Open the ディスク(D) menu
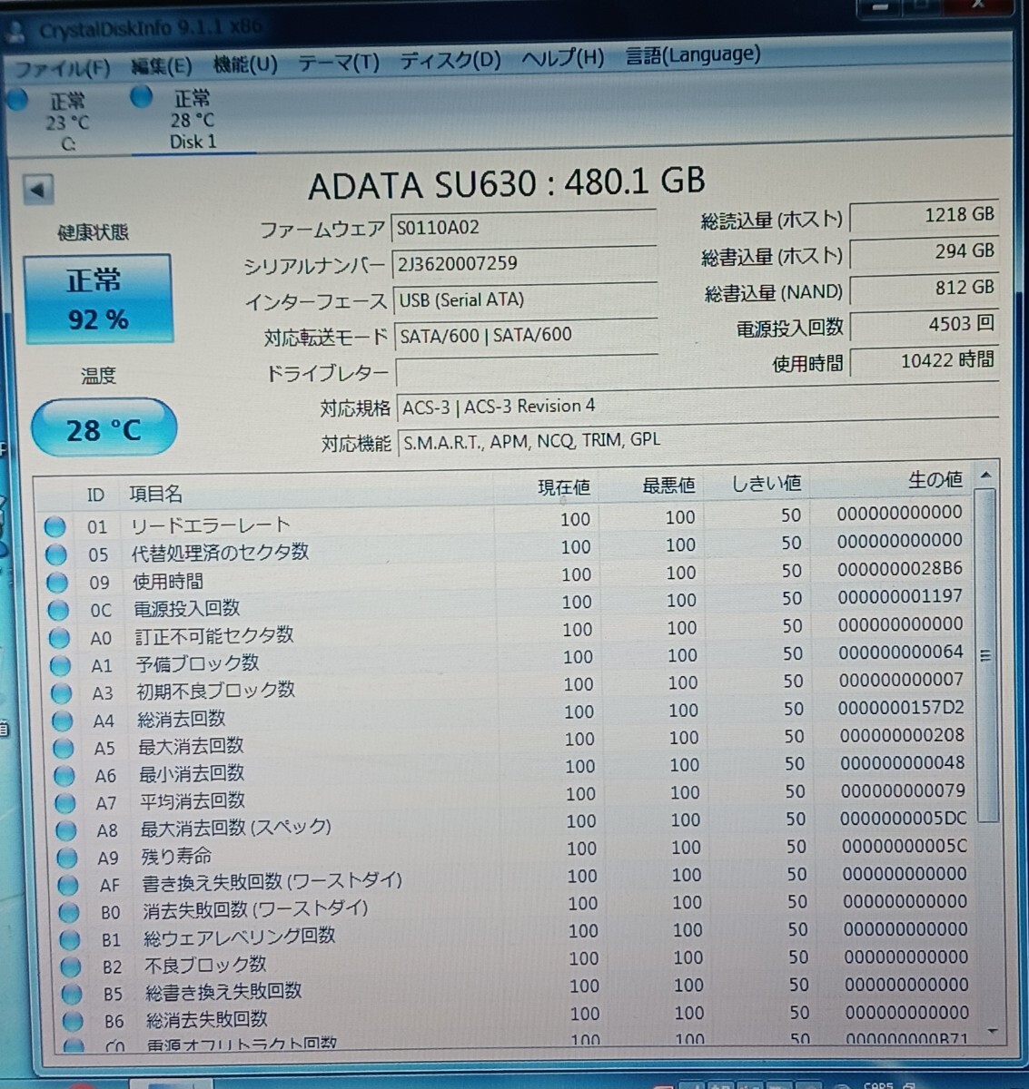This screenshot has width=1029, height=1089. (450, 60)
